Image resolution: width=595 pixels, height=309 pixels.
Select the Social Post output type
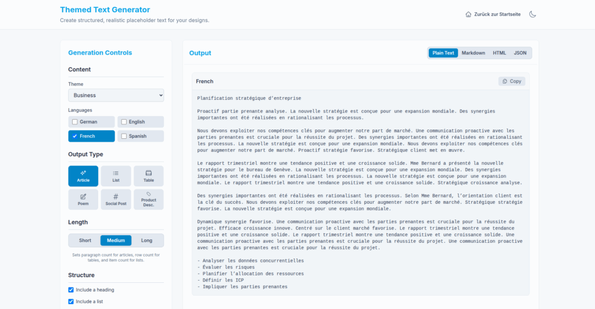[116, 199]
